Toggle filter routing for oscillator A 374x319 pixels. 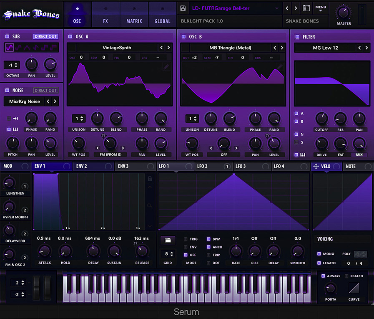tap(296, 114)
